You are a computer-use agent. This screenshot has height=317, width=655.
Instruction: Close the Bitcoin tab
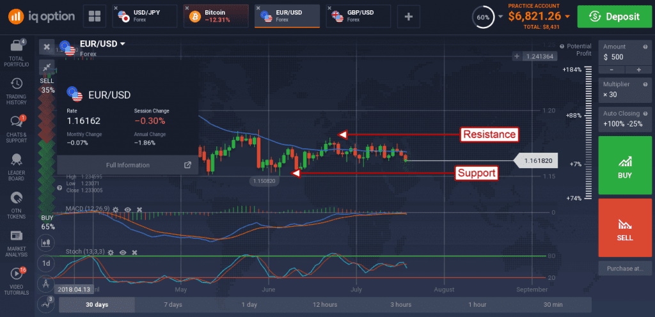click(x=187, y=8)
